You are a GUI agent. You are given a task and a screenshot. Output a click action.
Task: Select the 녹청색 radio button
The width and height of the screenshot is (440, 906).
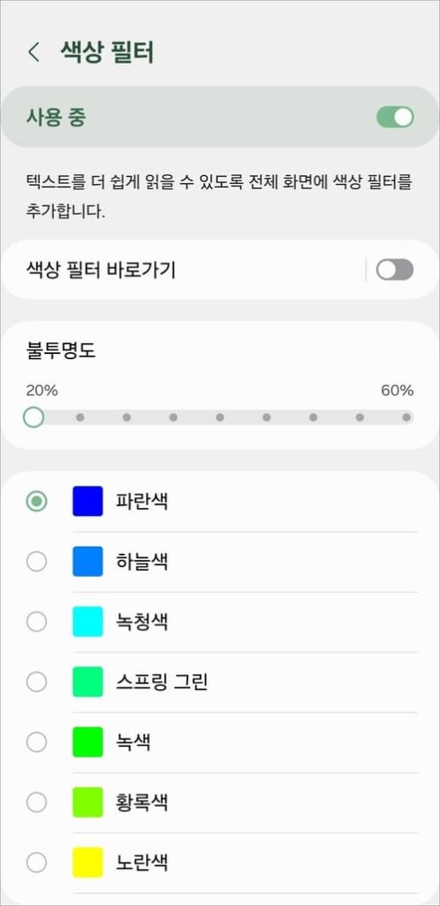click(x=37, y=622)
